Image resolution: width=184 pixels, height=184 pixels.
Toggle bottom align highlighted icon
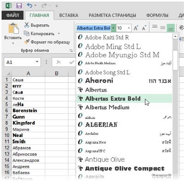pyautogui.click(x=171, y=28)
